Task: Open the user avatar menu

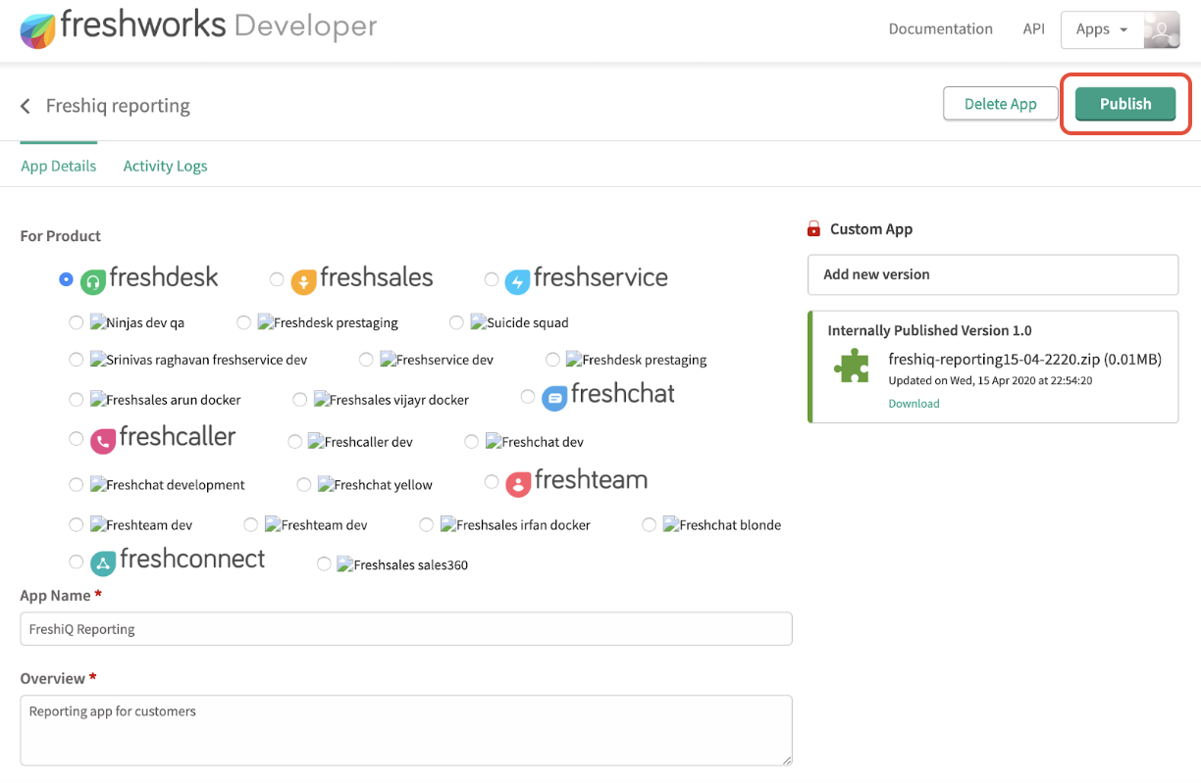Action: pyautogui.click(x=1162, y=29)
